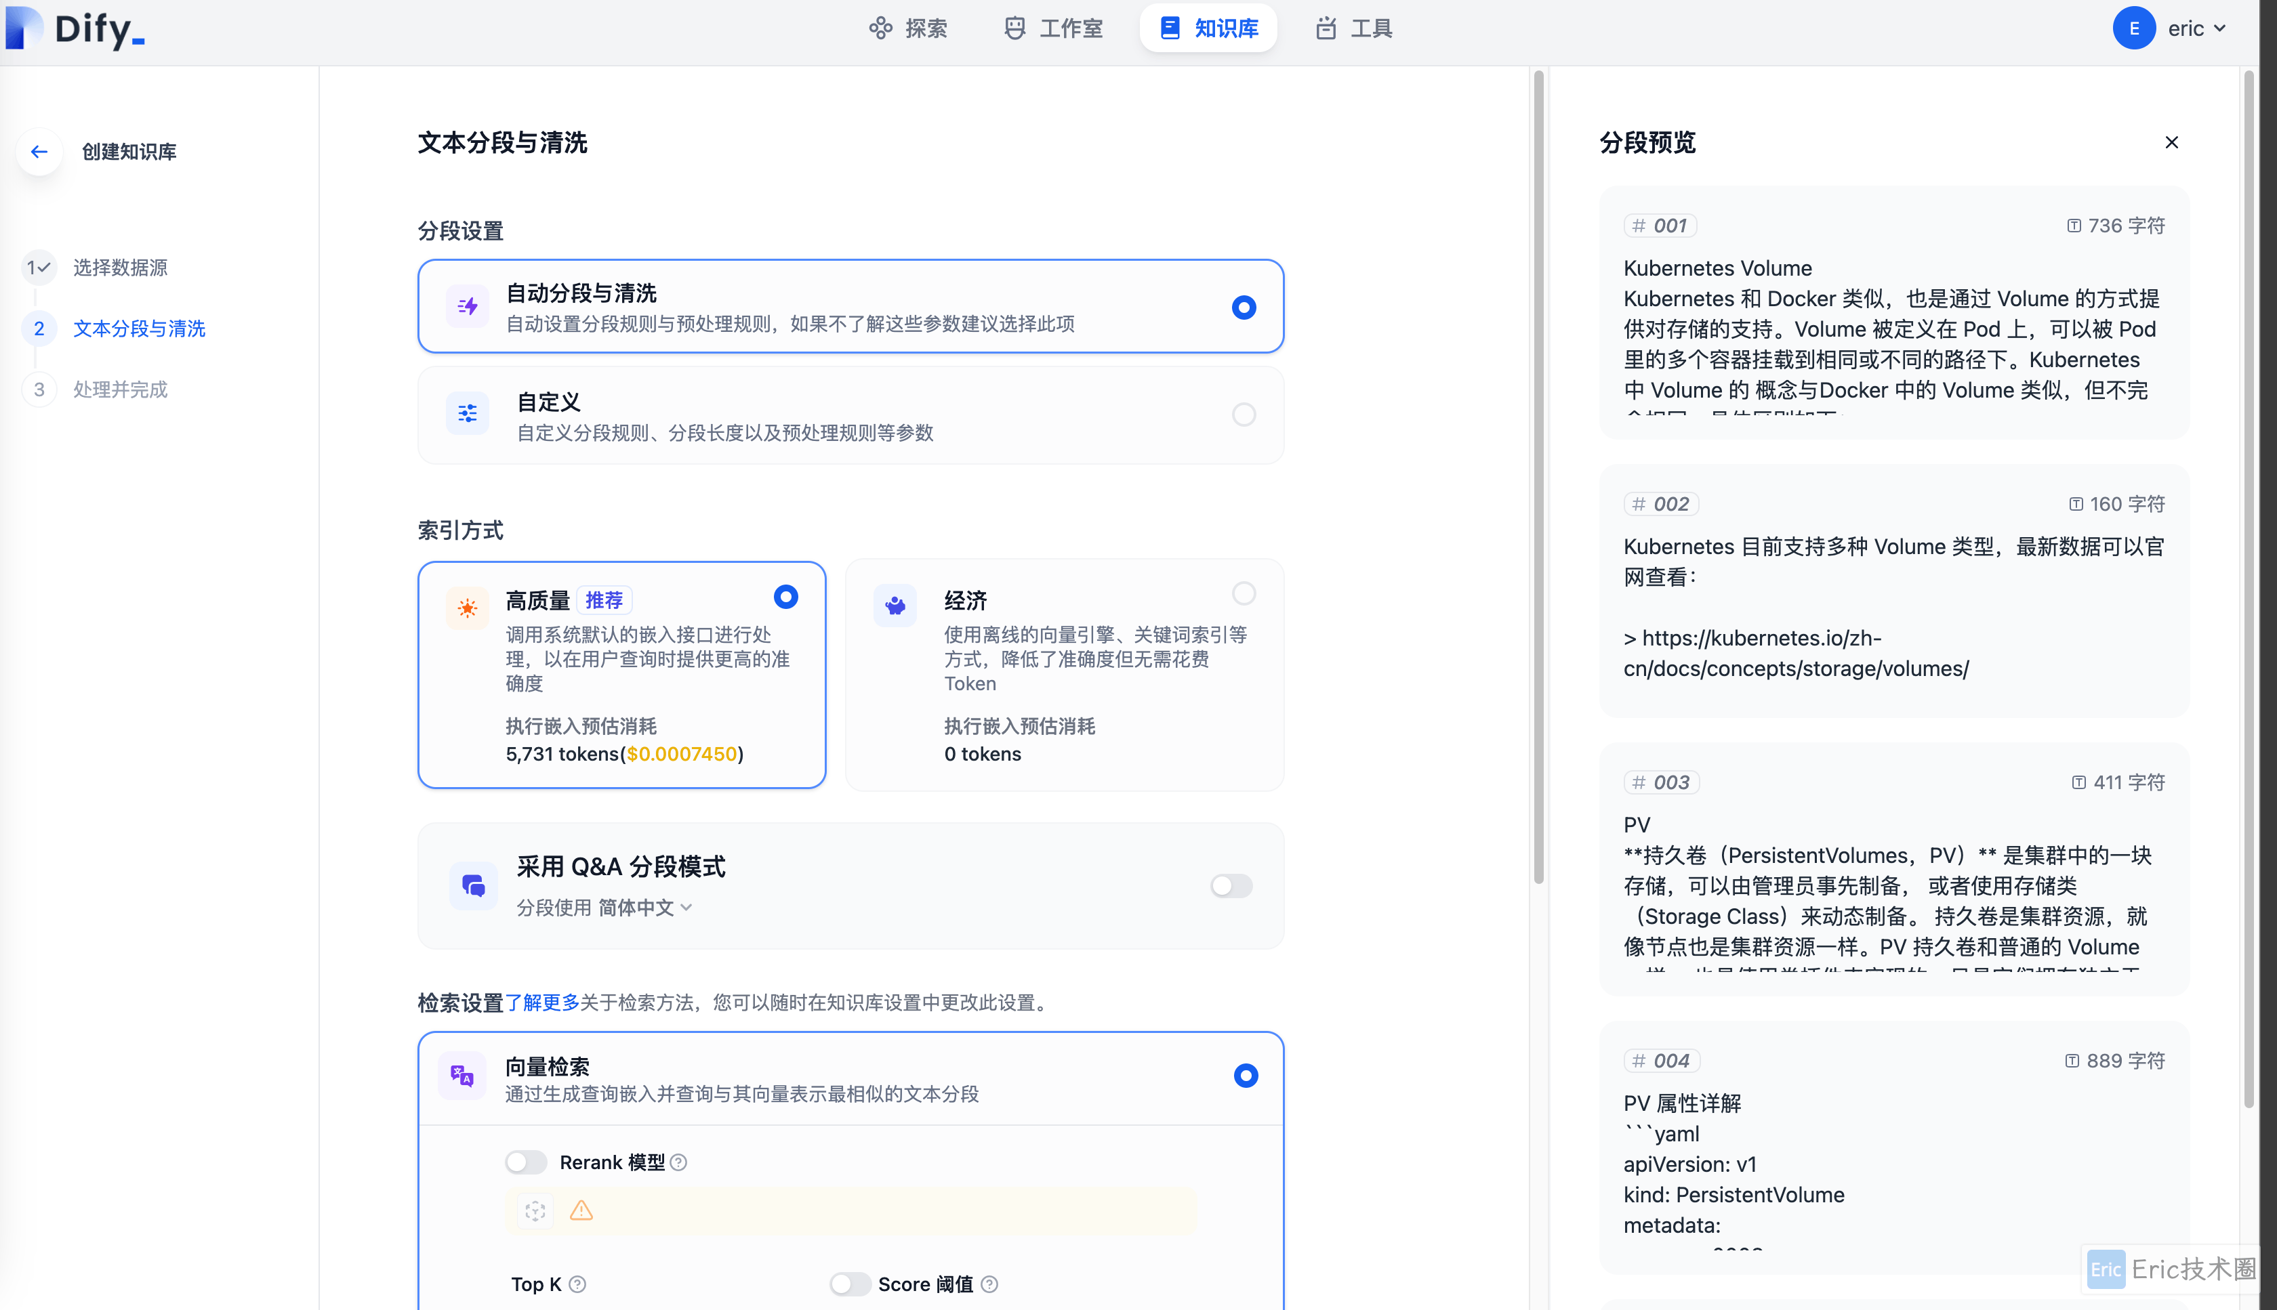Image resolution: width=2277 pixels, height=1310 pixels.
Task: Click the kubernetes.io volumes URL text
Action: point(1795,653)
